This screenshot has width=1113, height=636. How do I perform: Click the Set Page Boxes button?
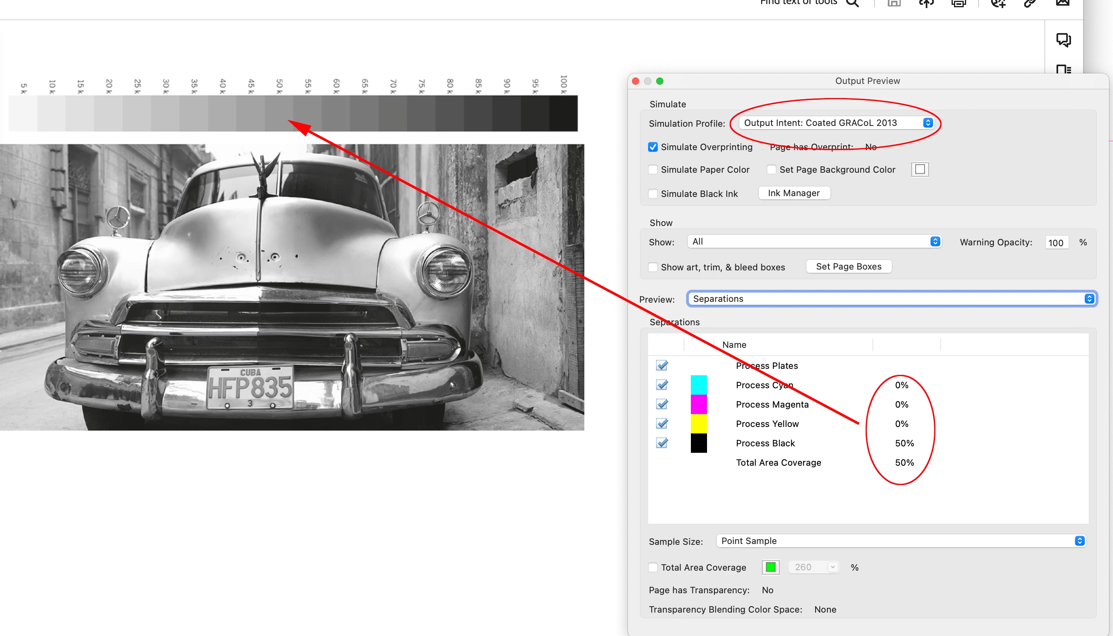pos(848,266)
